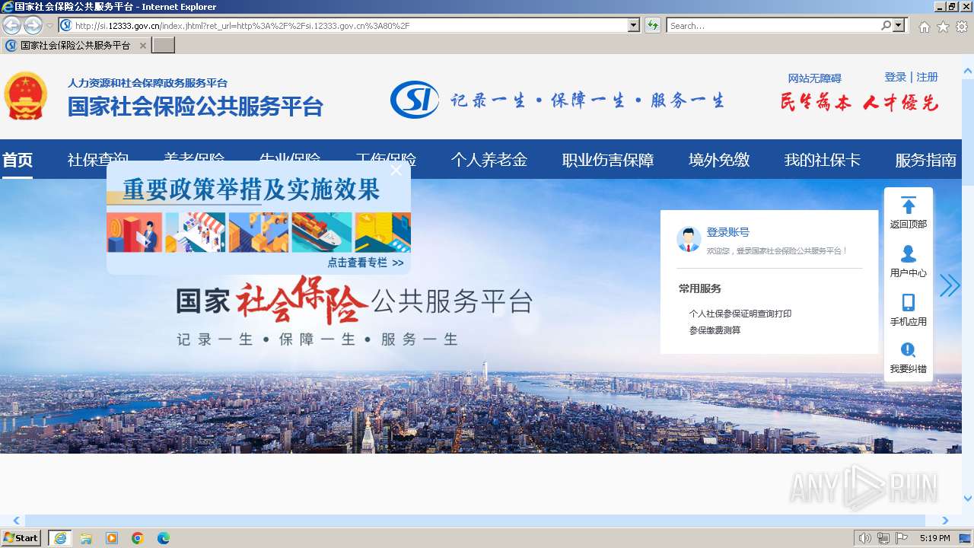974x548 pixels.
Task: Open the recent pages dropdown arrow
Action: [x=49, y=26]
